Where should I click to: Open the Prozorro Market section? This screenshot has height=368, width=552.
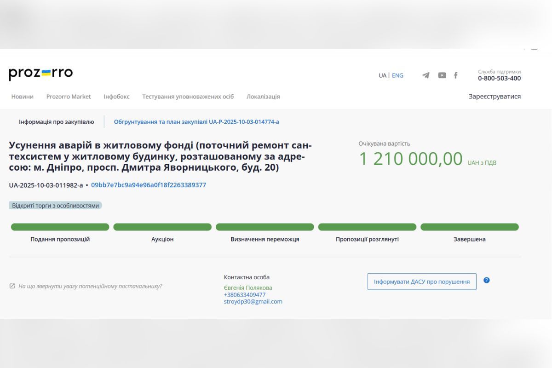pyautogui.click(x=69, y=97)
